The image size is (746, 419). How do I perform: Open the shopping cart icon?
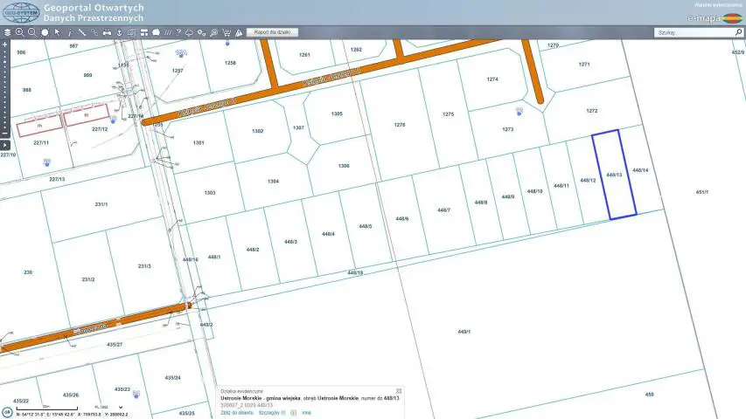tap(227, 32)
